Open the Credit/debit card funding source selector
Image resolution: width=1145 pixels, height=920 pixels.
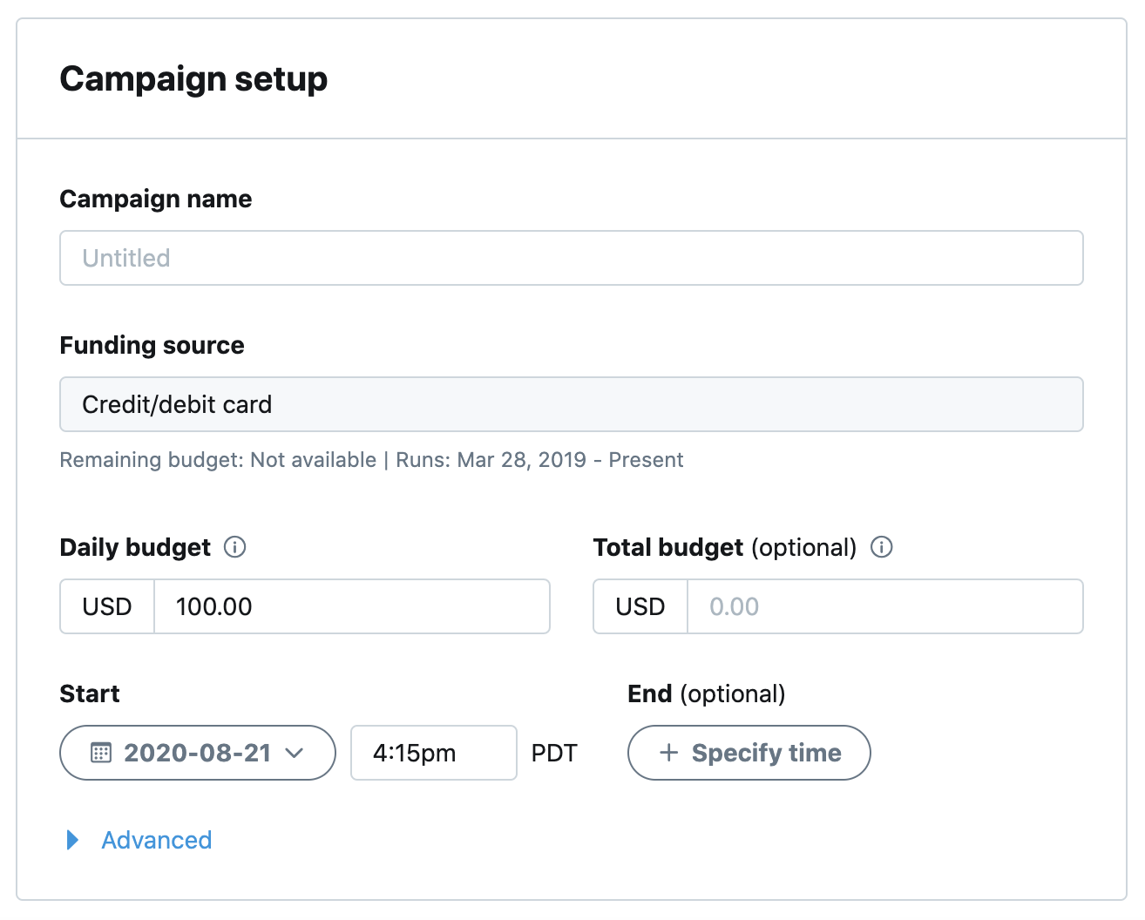pyautogui.click(x=571, y=404)
